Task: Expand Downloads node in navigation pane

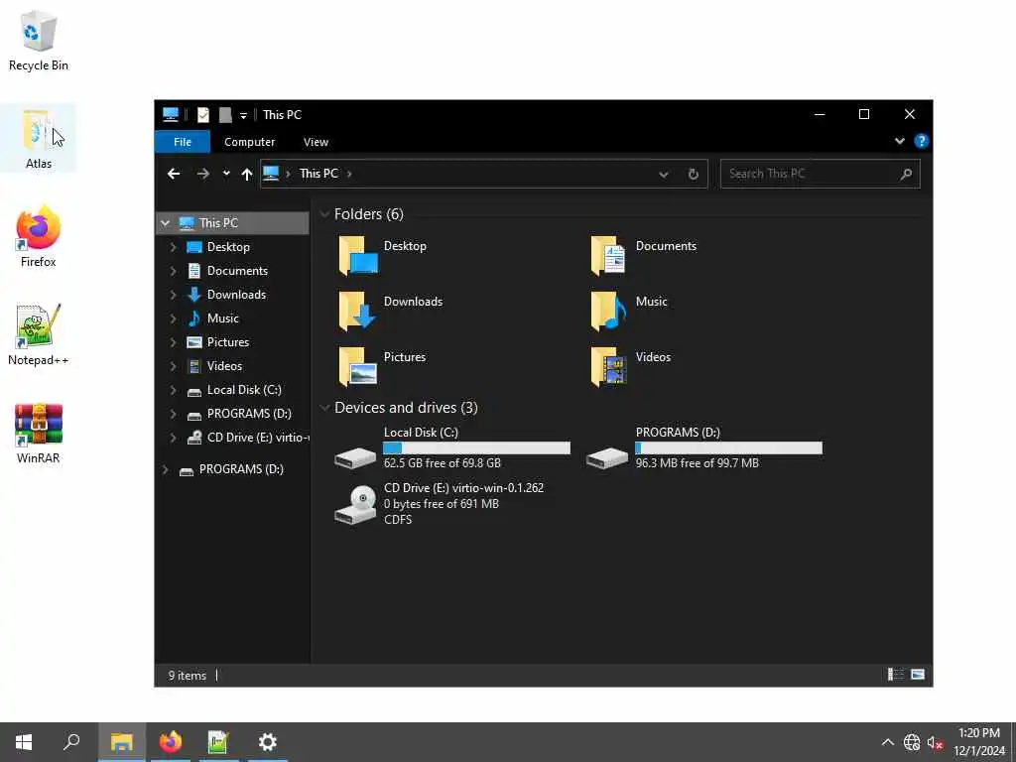Action: (x=173, y=295)
